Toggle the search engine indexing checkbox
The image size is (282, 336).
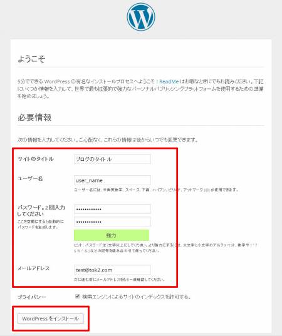pyautogui.click(x=78, y=297)
